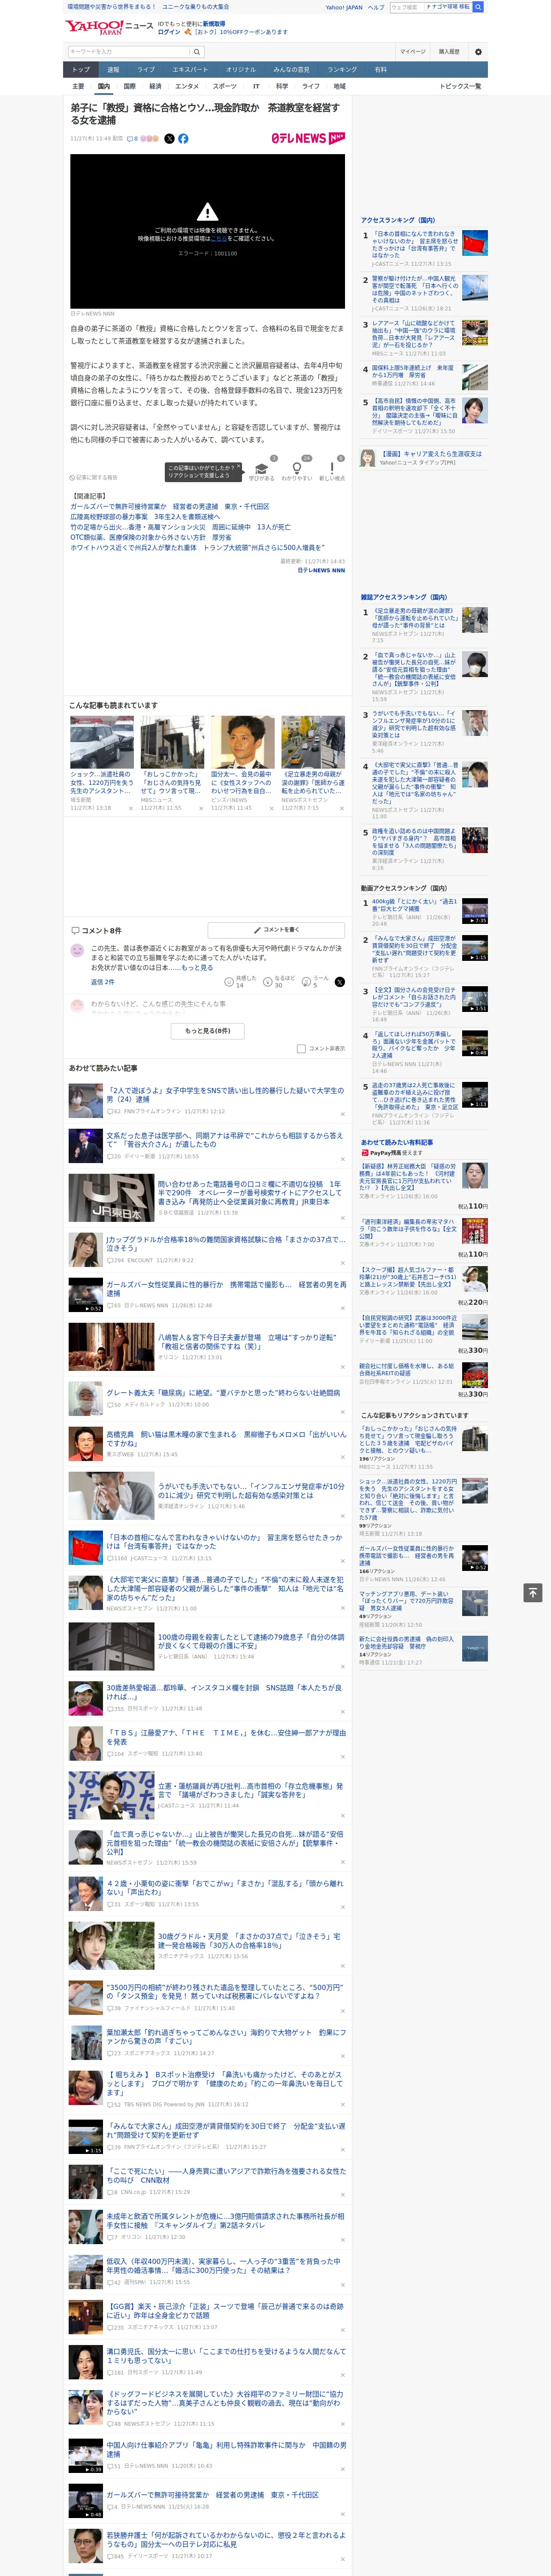This screenshot has height=2576, width=551.
Task: Toggle the コメント非表示 checkbox
Action: click(x=301, y=1049)
